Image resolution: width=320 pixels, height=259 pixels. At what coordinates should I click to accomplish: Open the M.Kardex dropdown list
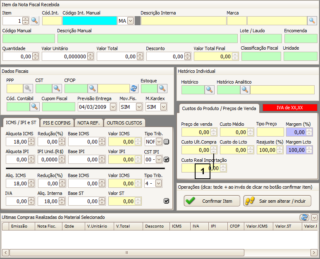coord(163,107)
